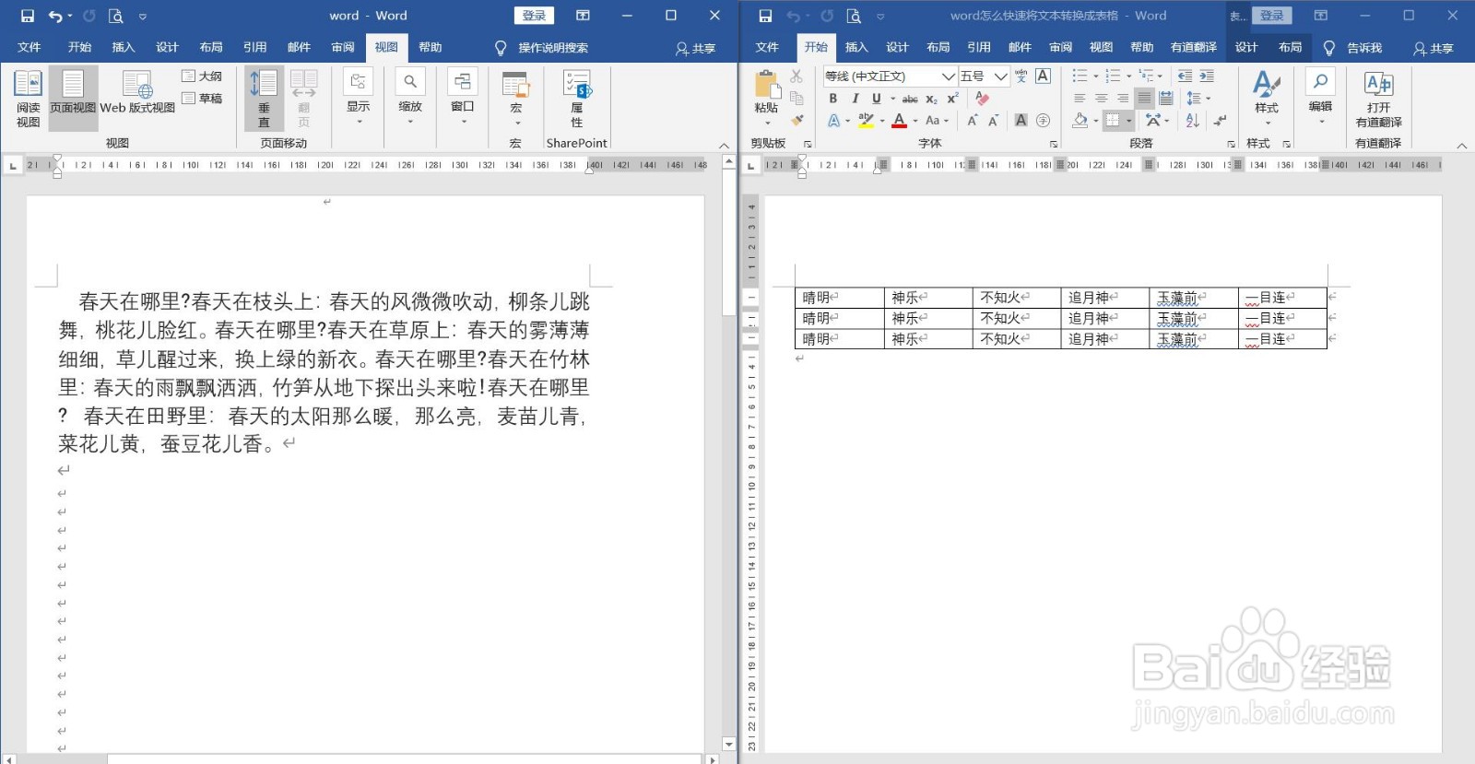Image resolution: width=1475 pixels, height=764 pixels.
Task: Open font name dropdown 等线 (中文正文)
Action: pos(948,76)
